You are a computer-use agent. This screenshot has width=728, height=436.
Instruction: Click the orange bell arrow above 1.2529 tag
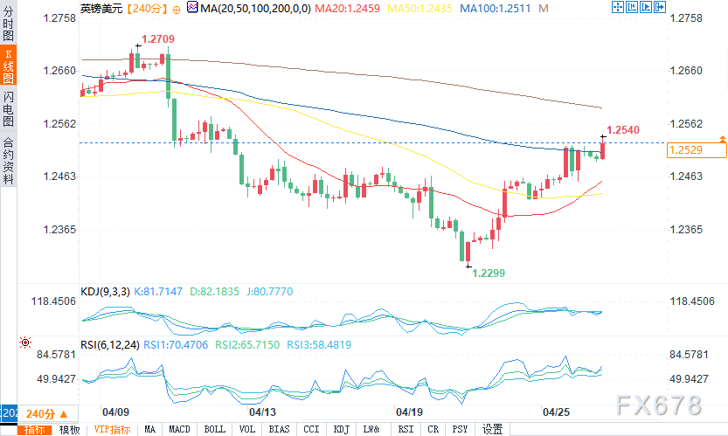coord(723,139)
